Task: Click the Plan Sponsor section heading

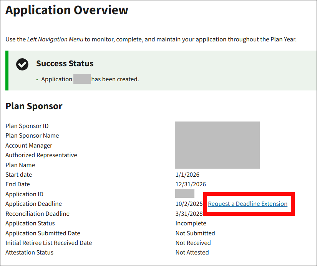Action: [x=34, y=106]
